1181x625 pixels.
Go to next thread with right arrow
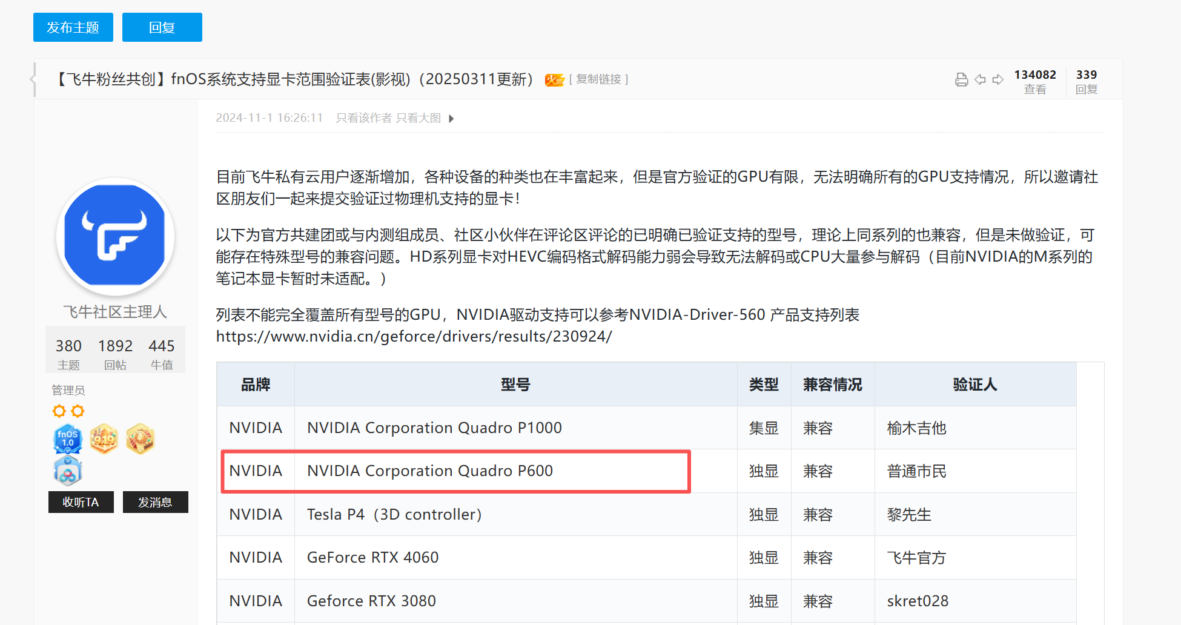tap(998, 79)
